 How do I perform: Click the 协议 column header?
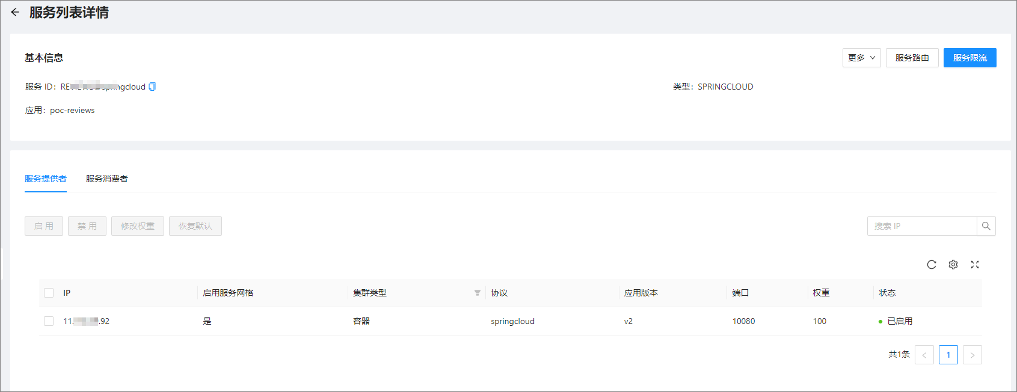coord(499,293)
